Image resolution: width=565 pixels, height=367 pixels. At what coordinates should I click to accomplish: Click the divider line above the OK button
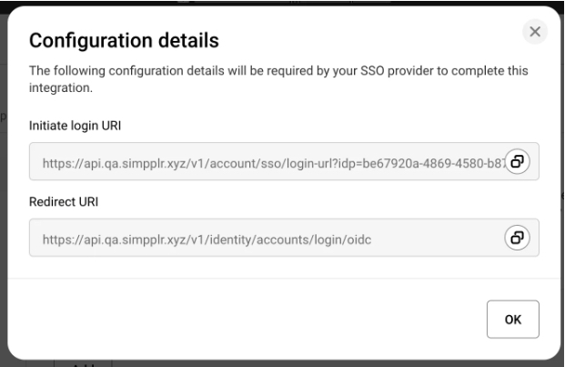coord(273,279)
